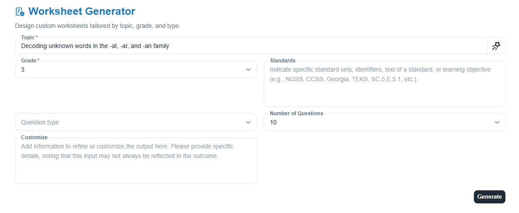Click the magic wand icon in Topic field
The width and height of the screenshot is (519, 213).
496,46
